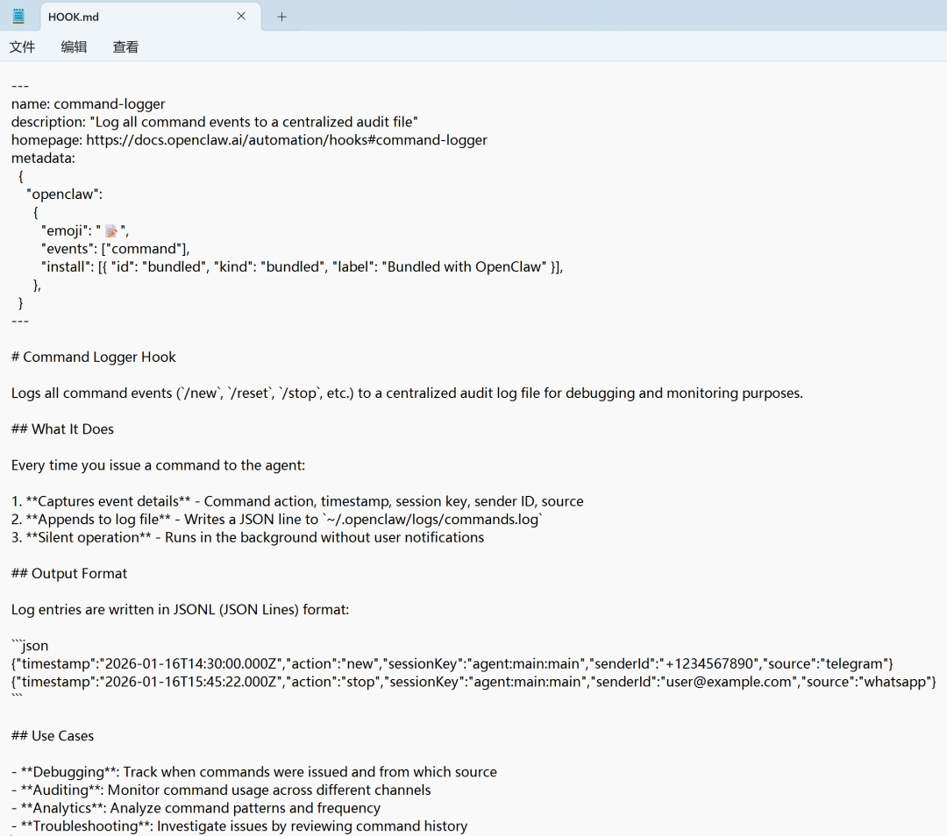Screen dimensions: 947x836
Task: Click list item '**Appends to log file**'
Action: (276, 520)
